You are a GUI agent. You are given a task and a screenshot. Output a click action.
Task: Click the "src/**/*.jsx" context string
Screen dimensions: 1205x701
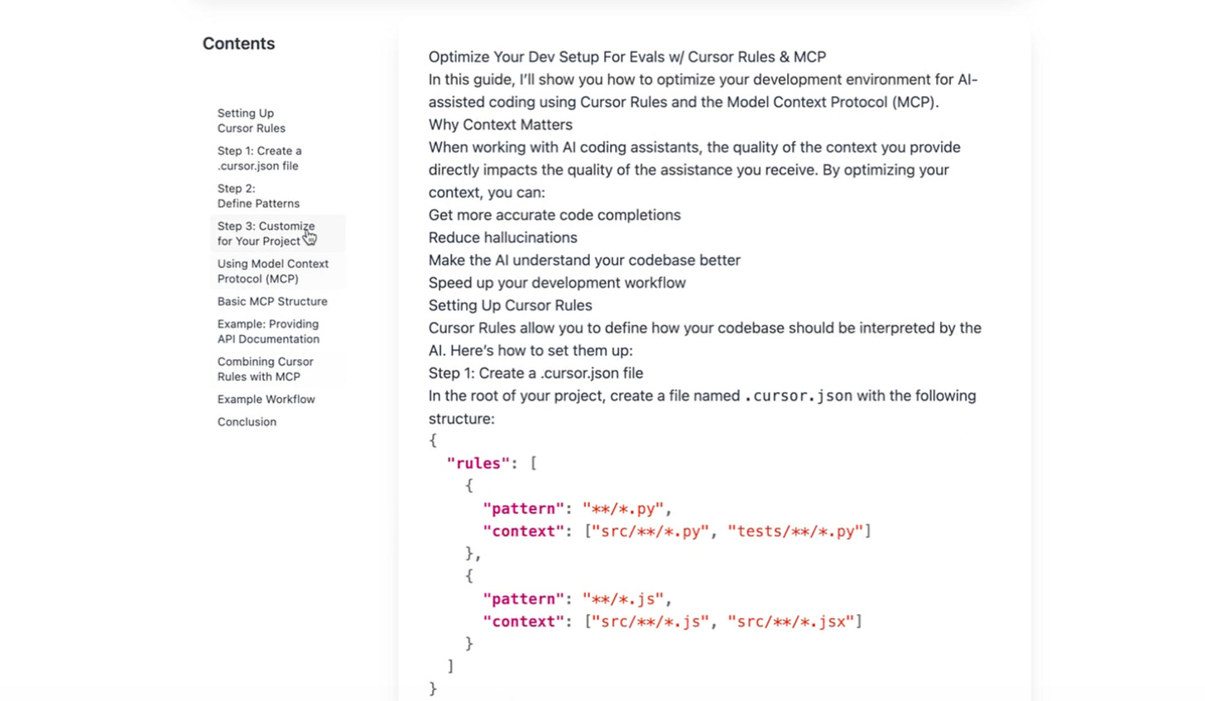coord(790,622)
